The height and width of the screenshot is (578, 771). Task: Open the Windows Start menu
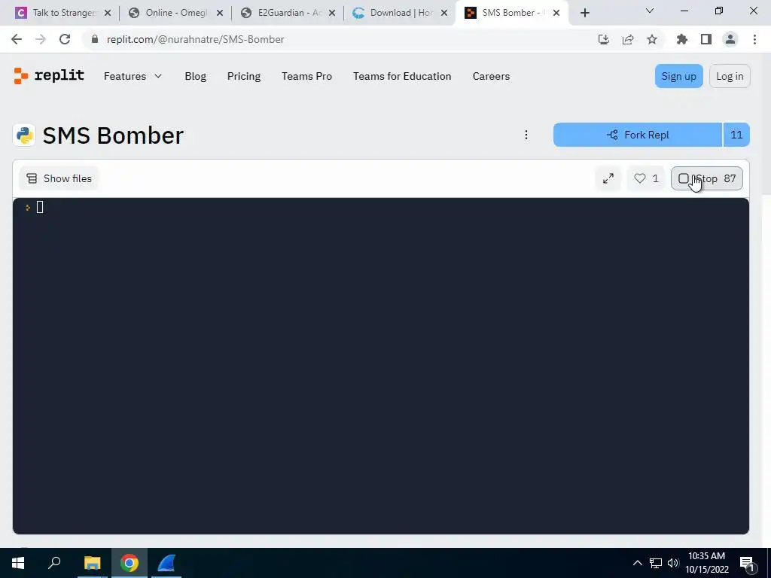(18, 563)
